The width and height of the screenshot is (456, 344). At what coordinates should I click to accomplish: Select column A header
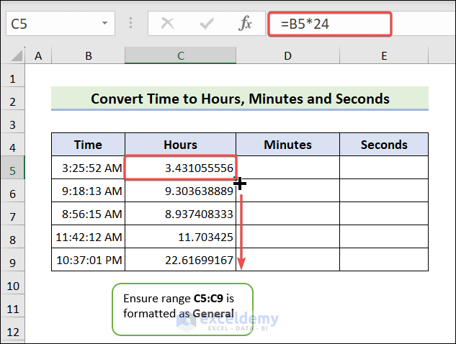(x=38, y=55)
